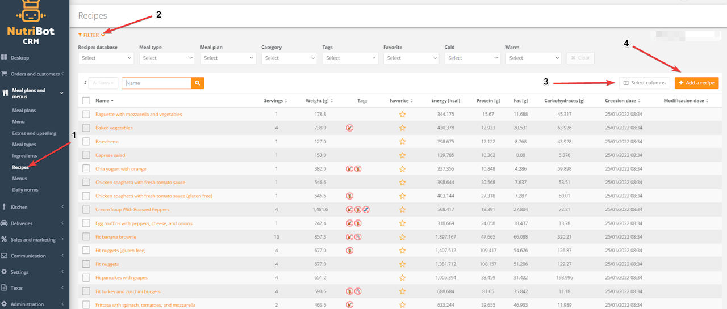Favorite the Bruschetta recipe with its star
727x309 pixels.
pos(402,142)
